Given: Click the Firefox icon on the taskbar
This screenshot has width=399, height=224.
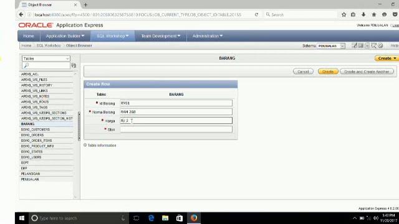Looking at the screenshot, I should pos(194,218).
